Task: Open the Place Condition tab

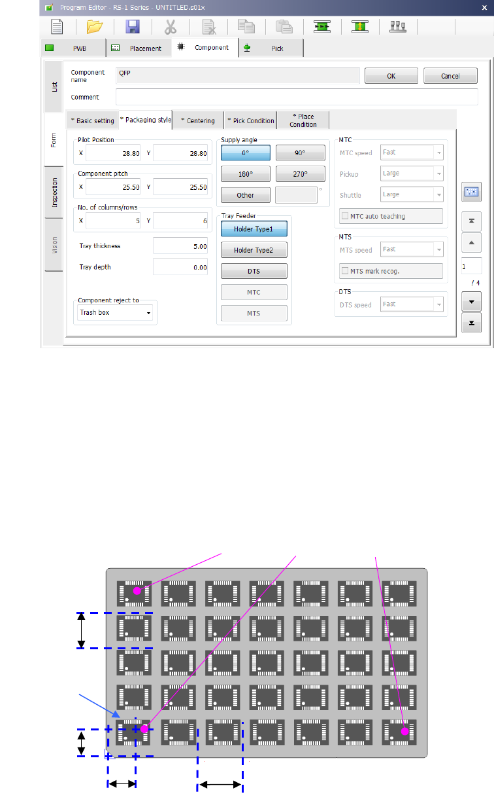Action: pos(303,120)
